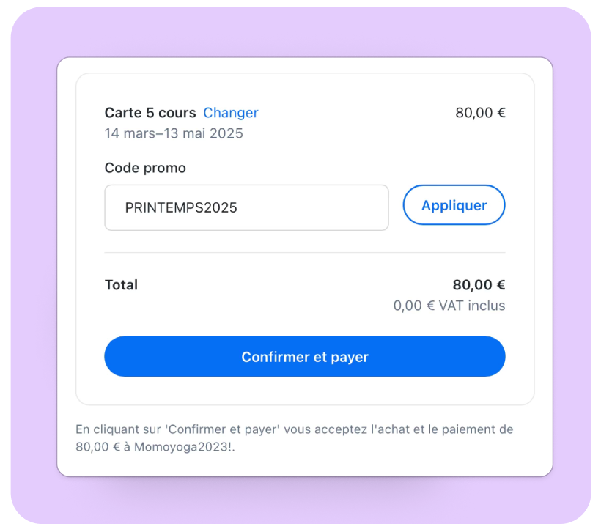Viewport: 601px width, 532px height.
Task: Click the Momoyoga2023! studio name in disclaimer
Action: tap(183, 447)
